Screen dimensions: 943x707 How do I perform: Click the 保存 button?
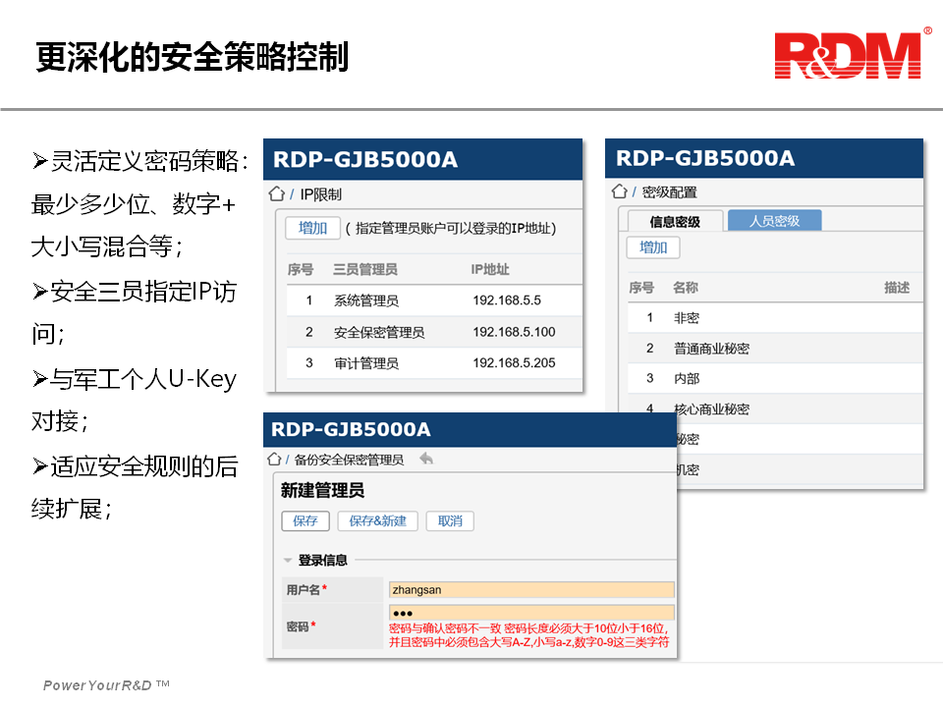click(305, 520)
